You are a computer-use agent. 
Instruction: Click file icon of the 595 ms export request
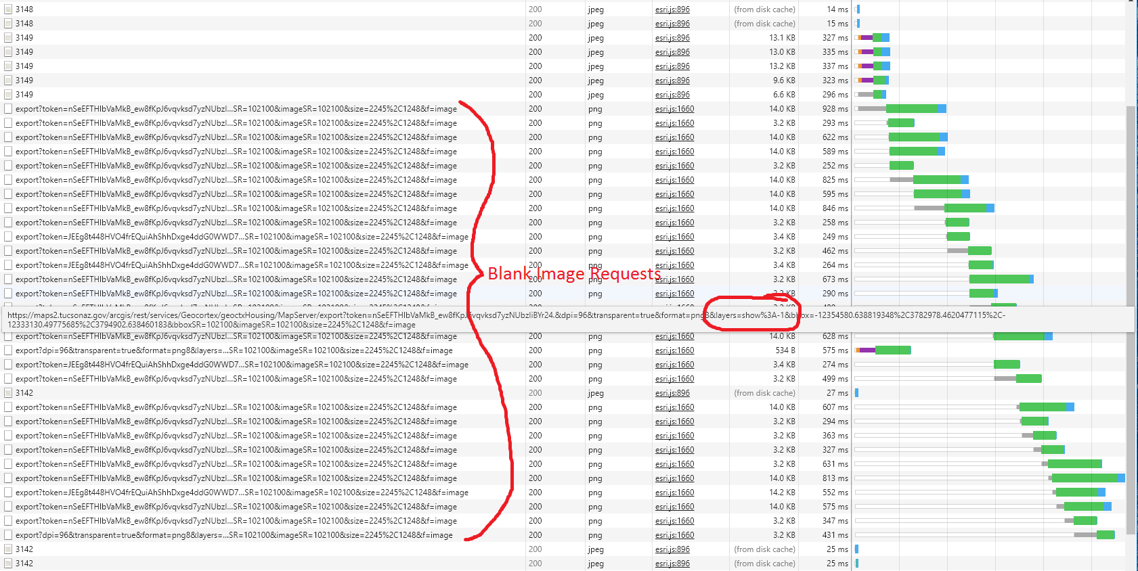[x=8, y=194]
